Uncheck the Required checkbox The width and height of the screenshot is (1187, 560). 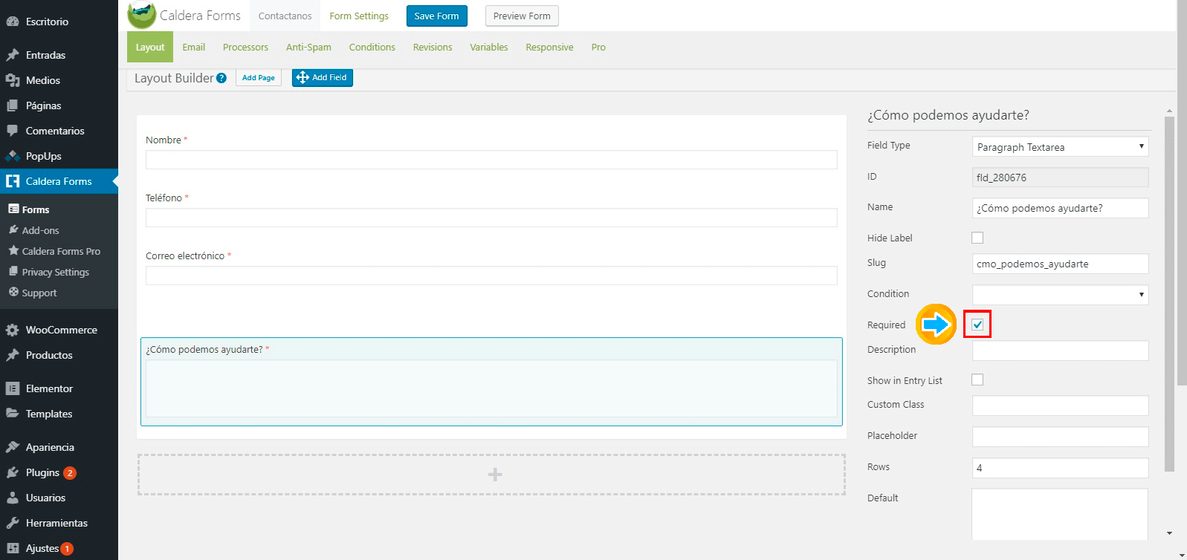point(977,325)
